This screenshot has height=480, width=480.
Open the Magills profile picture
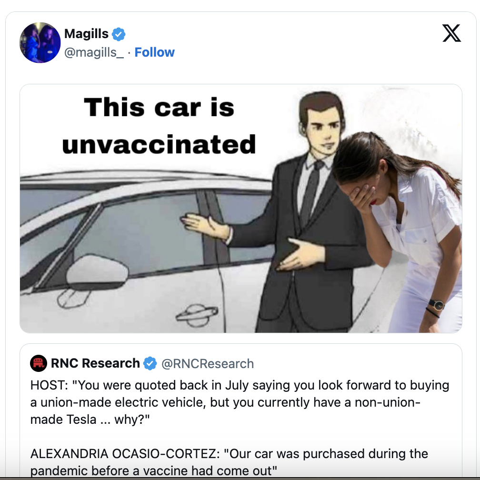tap(40, 42)
